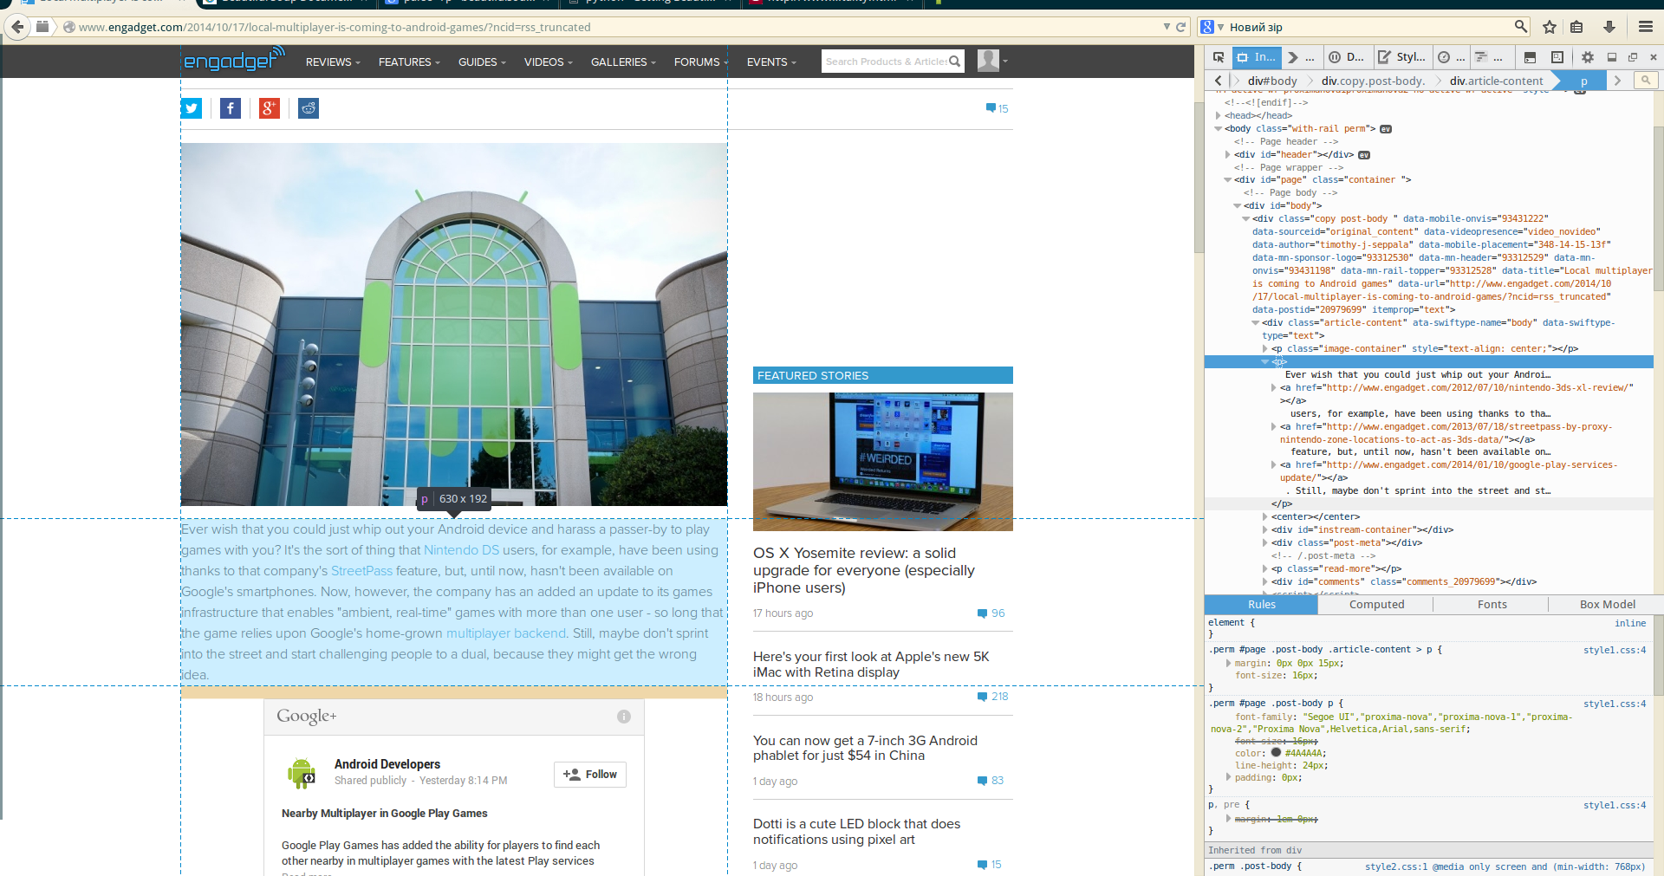Expand the margin shorthand in article-content rule
Viewport: 1664px width, 876px height.
click(x=1228, y=663)
